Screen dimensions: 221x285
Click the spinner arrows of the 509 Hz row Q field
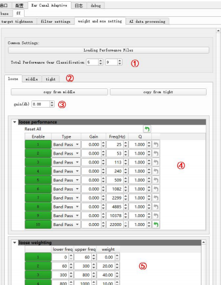[149, 180]
